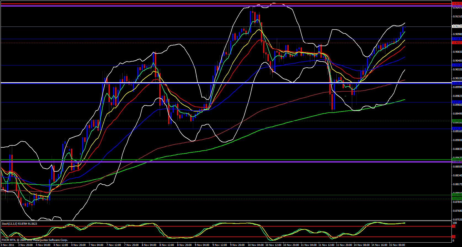The width and height of the screenshot is (462, 247).
Task: Click the FXCM MT4 MetaQuotes copyright text
Action: 34,240
